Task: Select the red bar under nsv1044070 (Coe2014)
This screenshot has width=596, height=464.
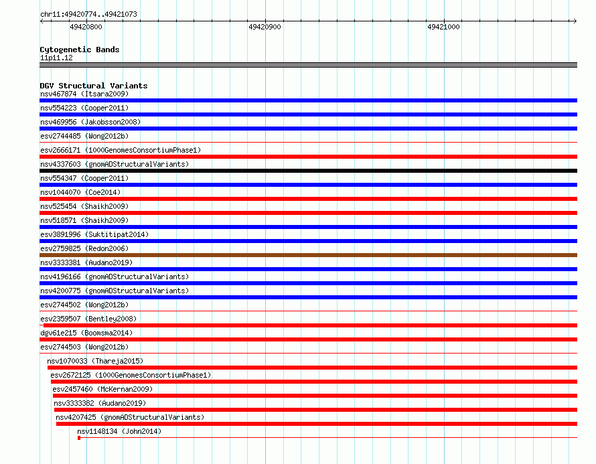Action: 308,199
